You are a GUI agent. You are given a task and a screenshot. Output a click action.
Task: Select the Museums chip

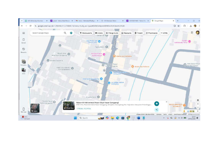[127, 33]
